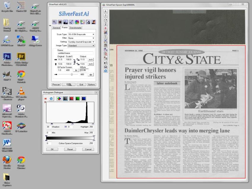Click the expander arrow left of General tab
The height and width of the screenshot is (189, 252).
pos(50,26)
